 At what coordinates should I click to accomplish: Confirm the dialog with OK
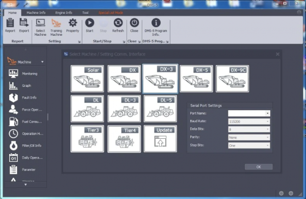pyautogui.click(x=259, y=167)
